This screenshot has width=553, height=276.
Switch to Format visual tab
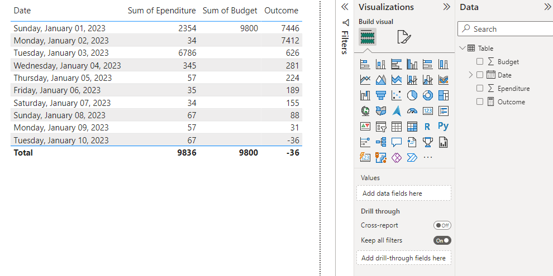point(404,37)
